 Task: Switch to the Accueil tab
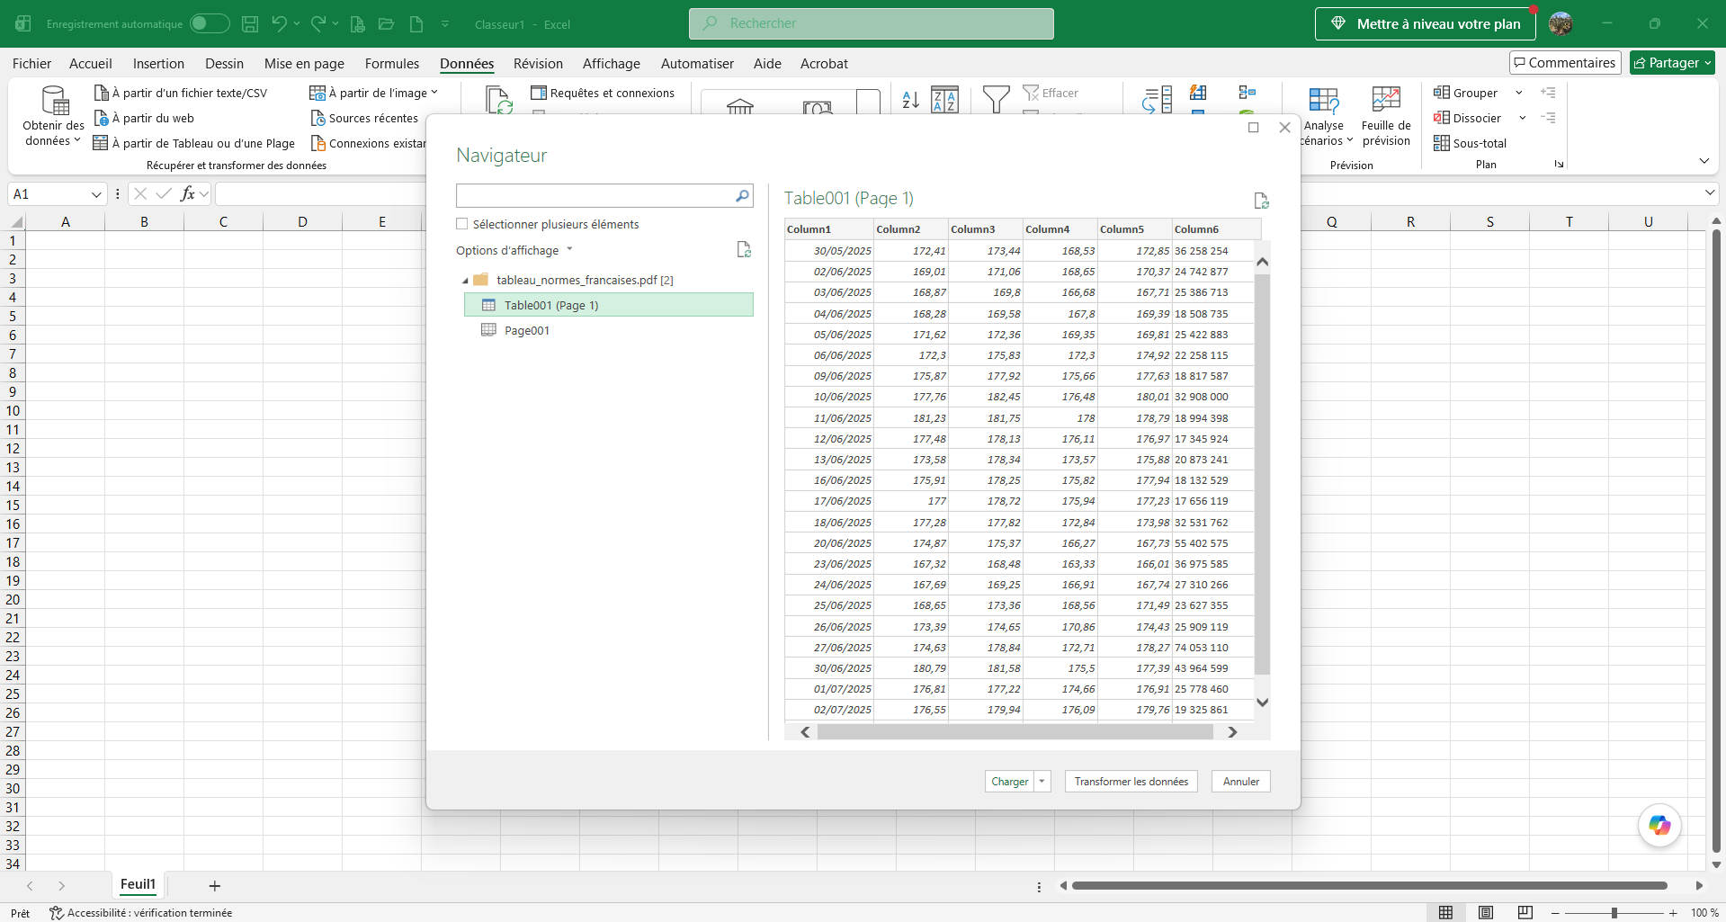91,64
